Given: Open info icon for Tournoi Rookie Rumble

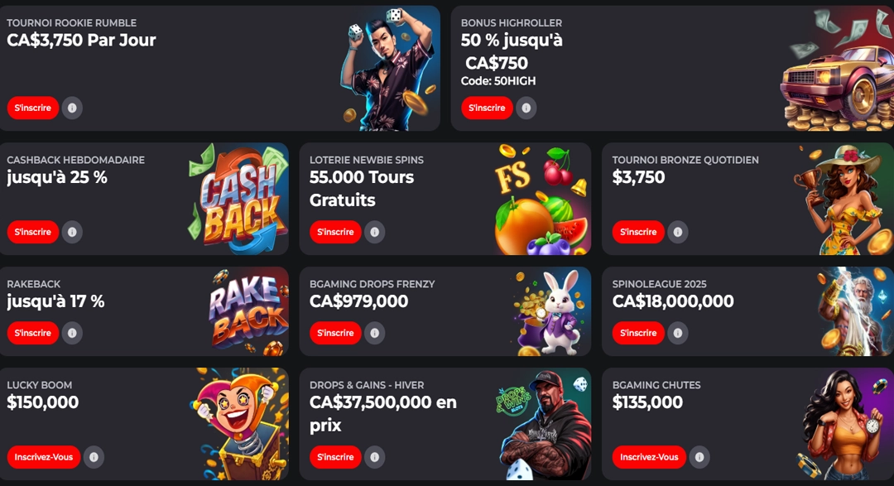Looking at the screenshot, I should coord(72,108).
